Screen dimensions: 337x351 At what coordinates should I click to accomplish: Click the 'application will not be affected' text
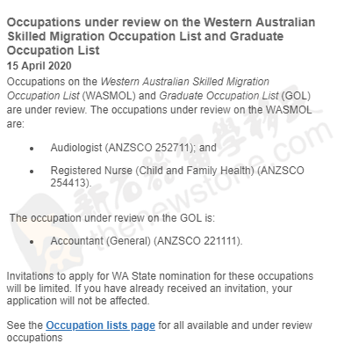[x=78, y=301]
